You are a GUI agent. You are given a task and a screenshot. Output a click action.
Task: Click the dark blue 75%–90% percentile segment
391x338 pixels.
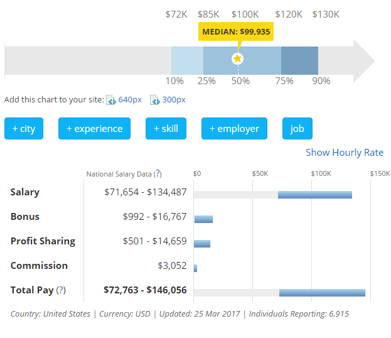299,60
